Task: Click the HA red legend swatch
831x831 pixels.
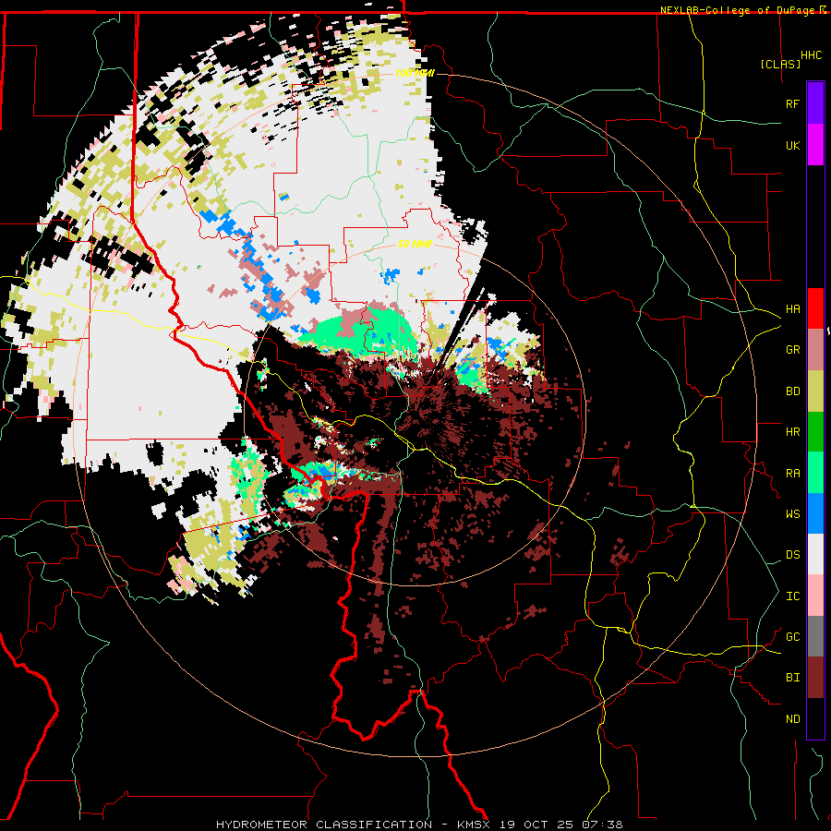Action: [815, 308]
